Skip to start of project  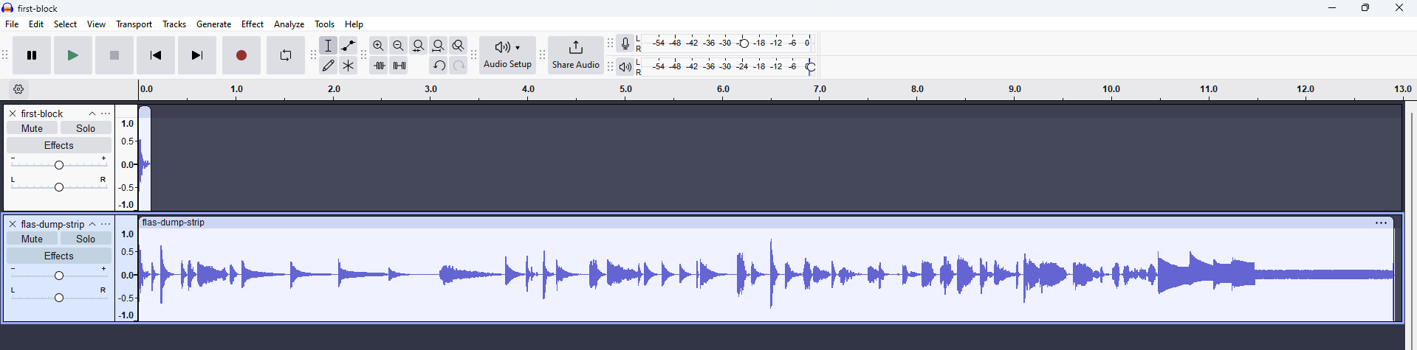tap(156, 55)
